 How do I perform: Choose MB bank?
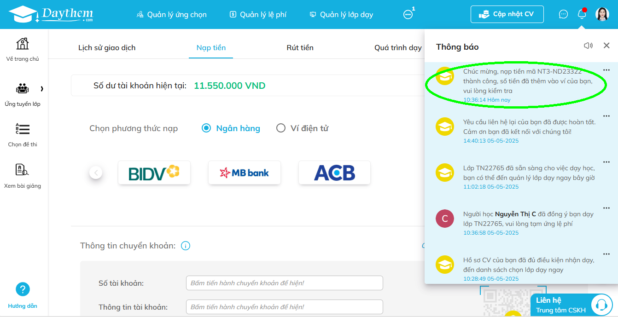[245, 173]
